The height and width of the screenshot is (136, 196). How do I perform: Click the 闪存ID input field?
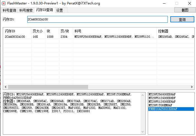97,19
